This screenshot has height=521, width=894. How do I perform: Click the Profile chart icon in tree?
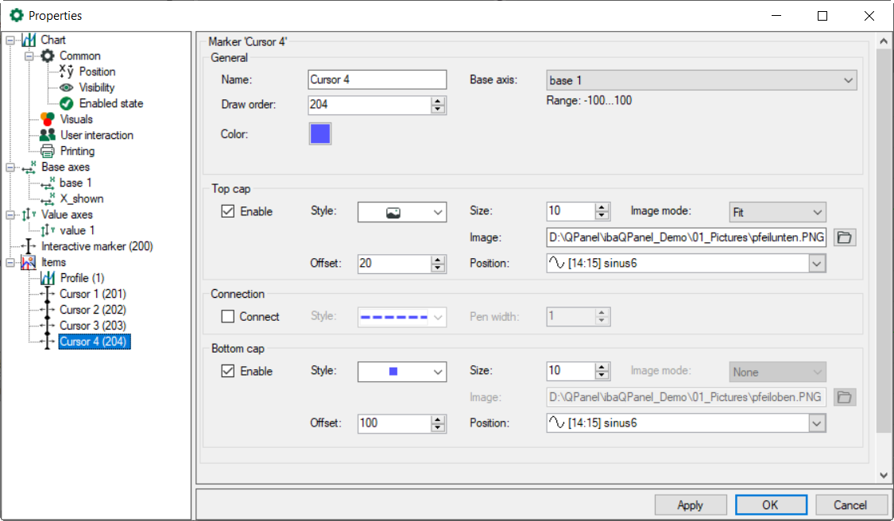tap(48, 278)
